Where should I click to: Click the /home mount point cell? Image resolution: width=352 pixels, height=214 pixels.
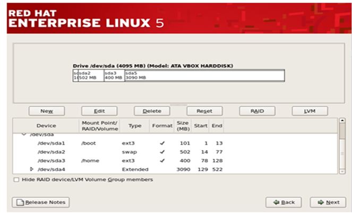point(90,160)
